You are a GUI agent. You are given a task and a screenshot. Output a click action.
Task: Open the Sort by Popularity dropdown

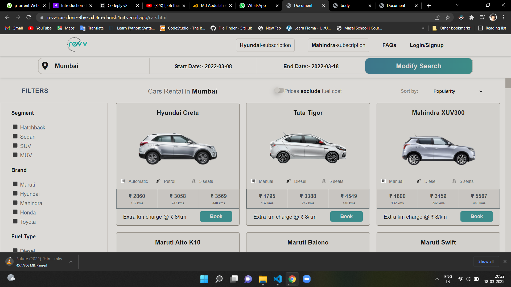pyautogui.click(x=458, y=91)
